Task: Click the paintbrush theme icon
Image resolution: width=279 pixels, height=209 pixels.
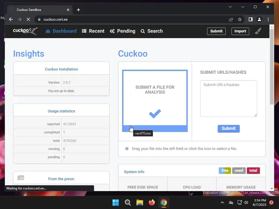Action: pyautogui.click(x=258, y=31)
